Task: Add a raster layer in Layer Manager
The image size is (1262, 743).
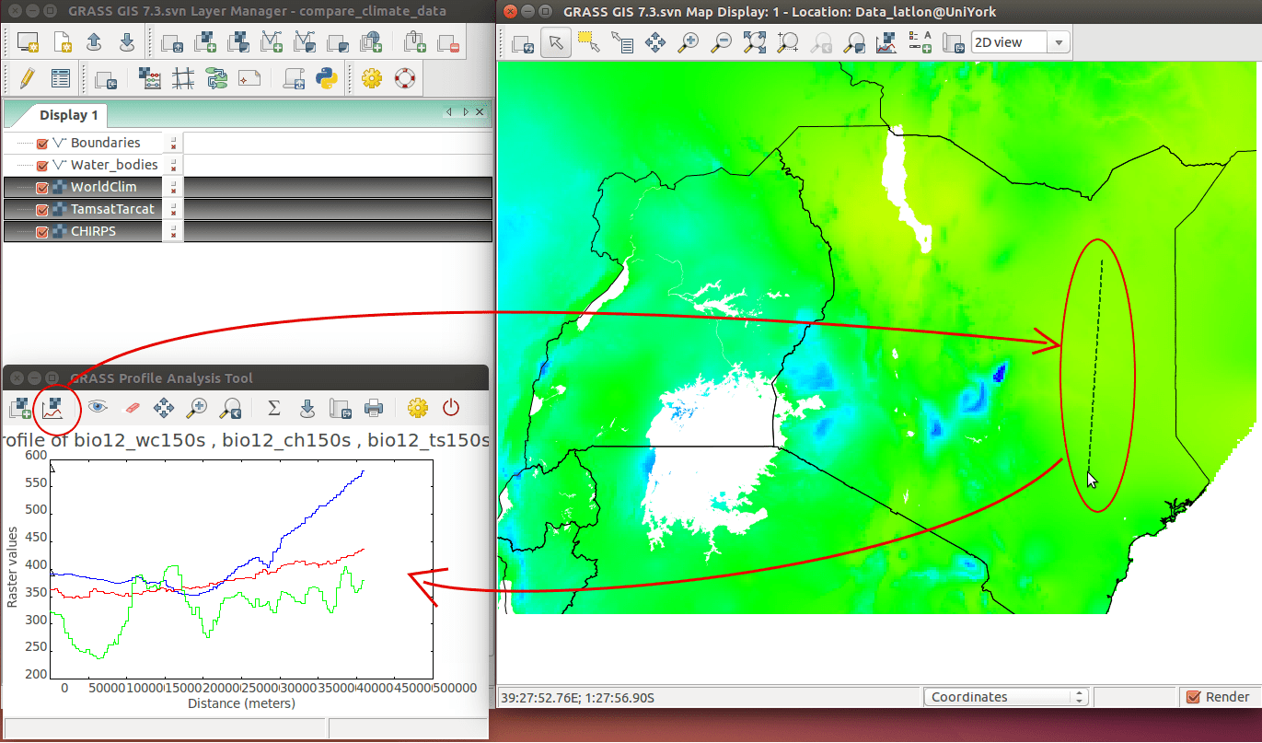Action: click(204, 42)
